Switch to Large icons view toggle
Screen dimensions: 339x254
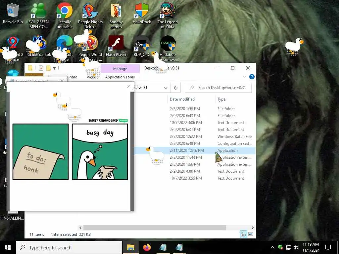(x=251, y=234)
